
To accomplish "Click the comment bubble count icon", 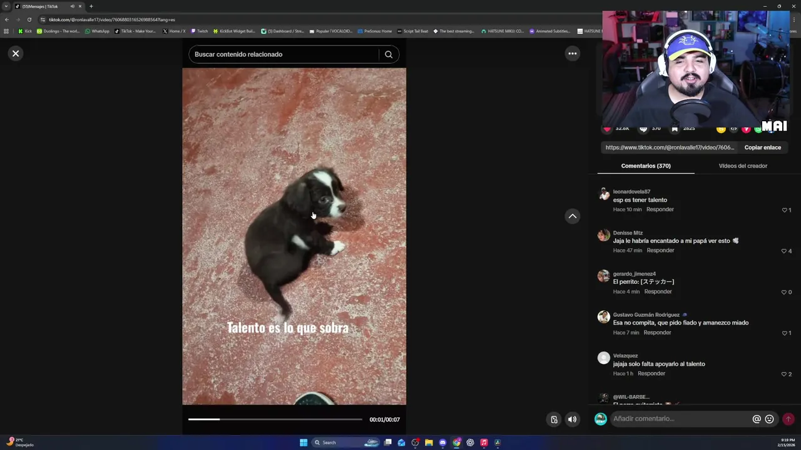I will pyautogui.click(x=643, y=129).
